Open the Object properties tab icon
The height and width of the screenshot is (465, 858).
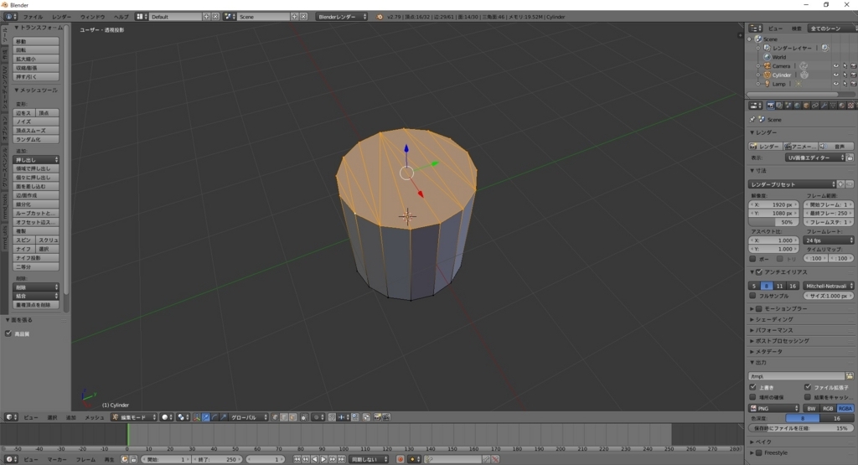click(x=806, y=106)
